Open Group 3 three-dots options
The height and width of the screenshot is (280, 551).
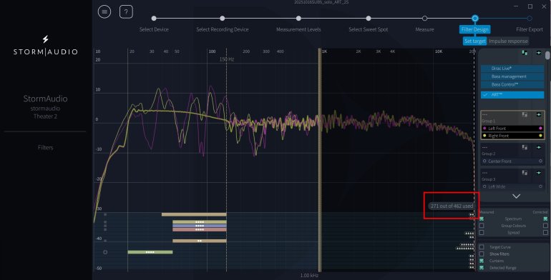(485, 173)
